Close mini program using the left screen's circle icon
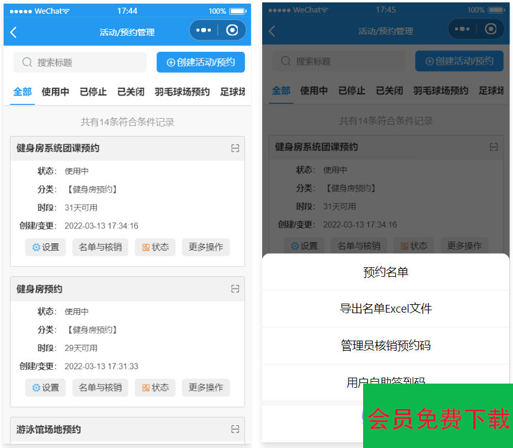The height and width of the screenshot is (448, 513). pyautogui.click(x=232, y=30)
